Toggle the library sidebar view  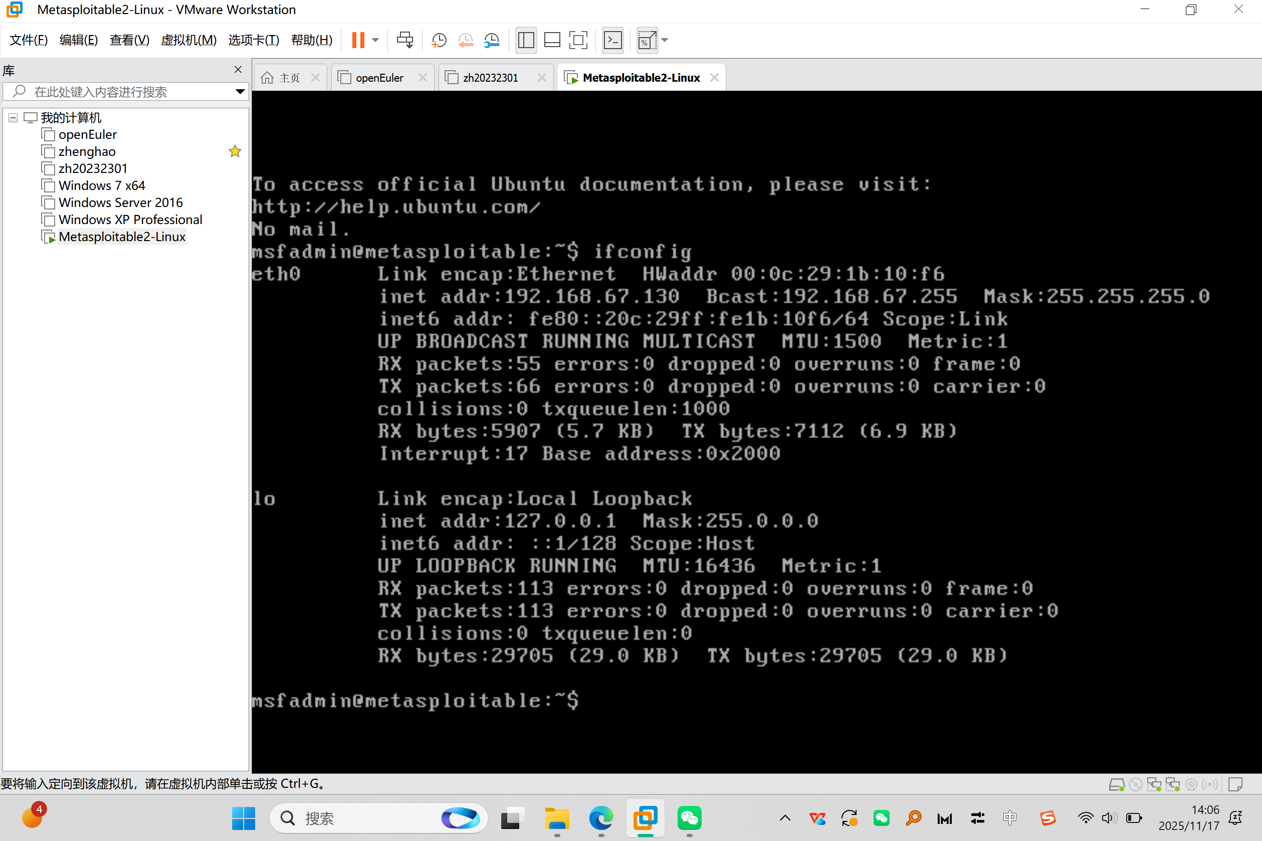pos(526,40)
